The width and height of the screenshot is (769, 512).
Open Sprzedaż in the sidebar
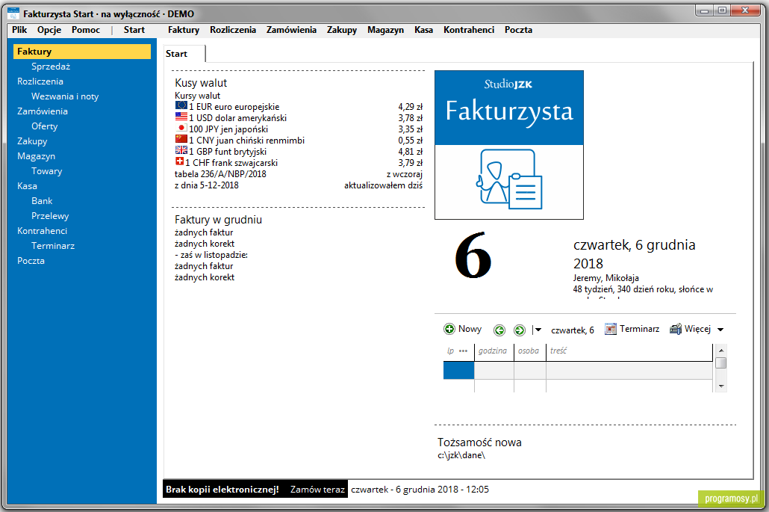(51, 67)
